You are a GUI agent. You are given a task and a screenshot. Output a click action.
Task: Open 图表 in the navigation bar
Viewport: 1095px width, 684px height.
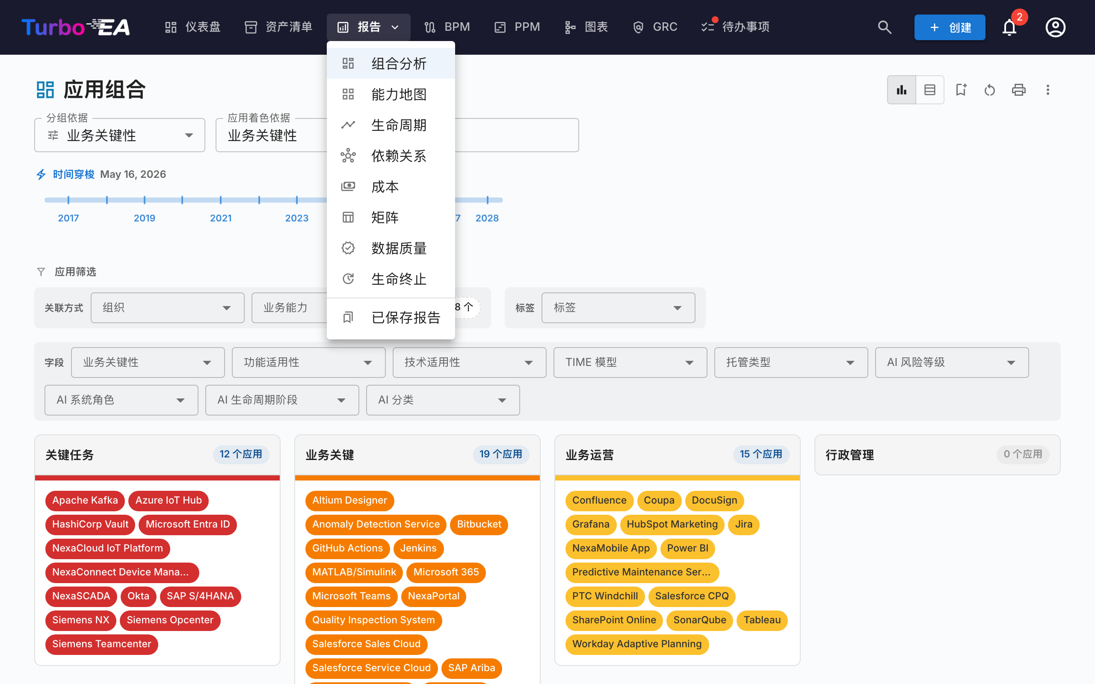pos(586,27)
